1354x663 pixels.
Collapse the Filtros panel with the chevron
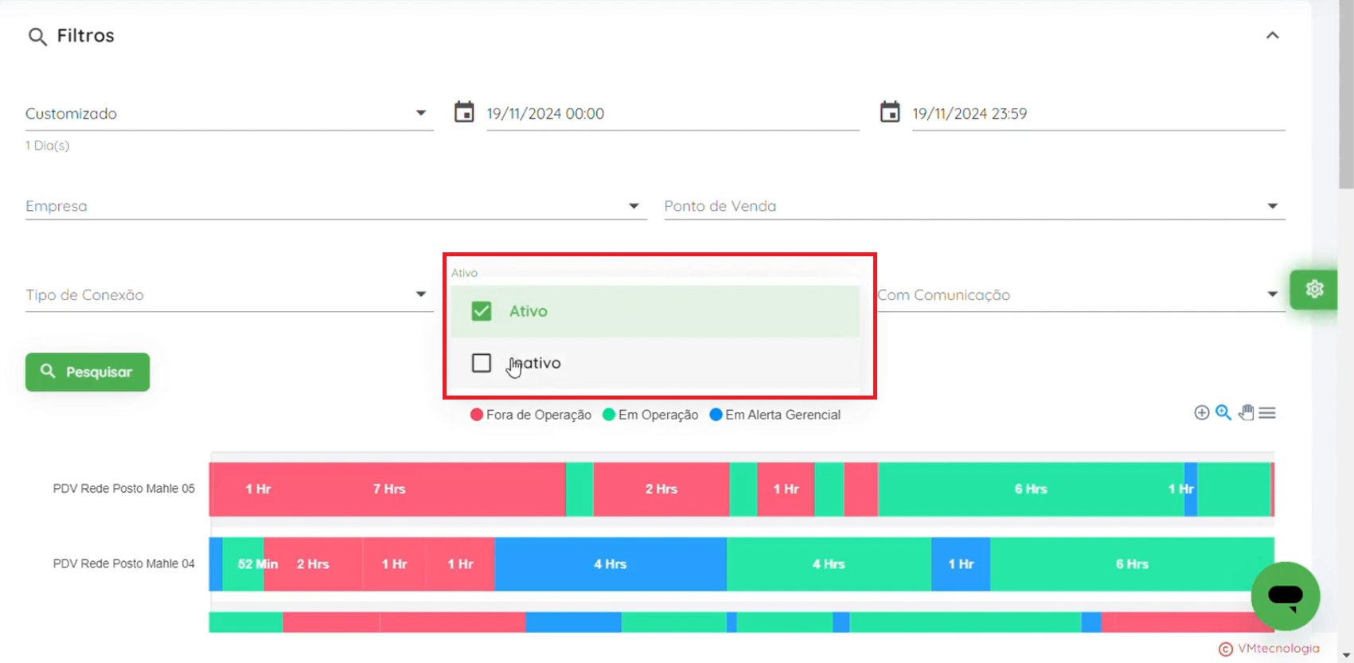pos(1272,35)
